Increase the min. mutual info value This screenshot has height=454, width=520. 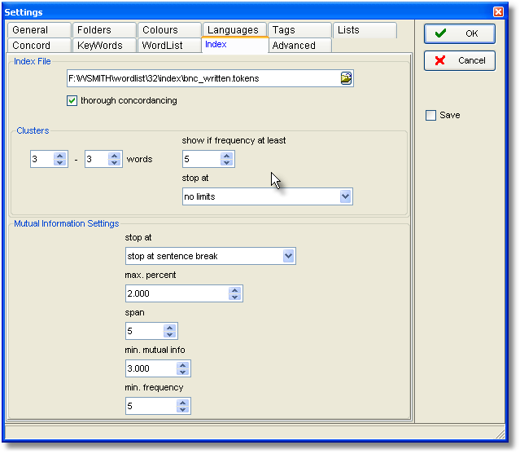(183, 365)
